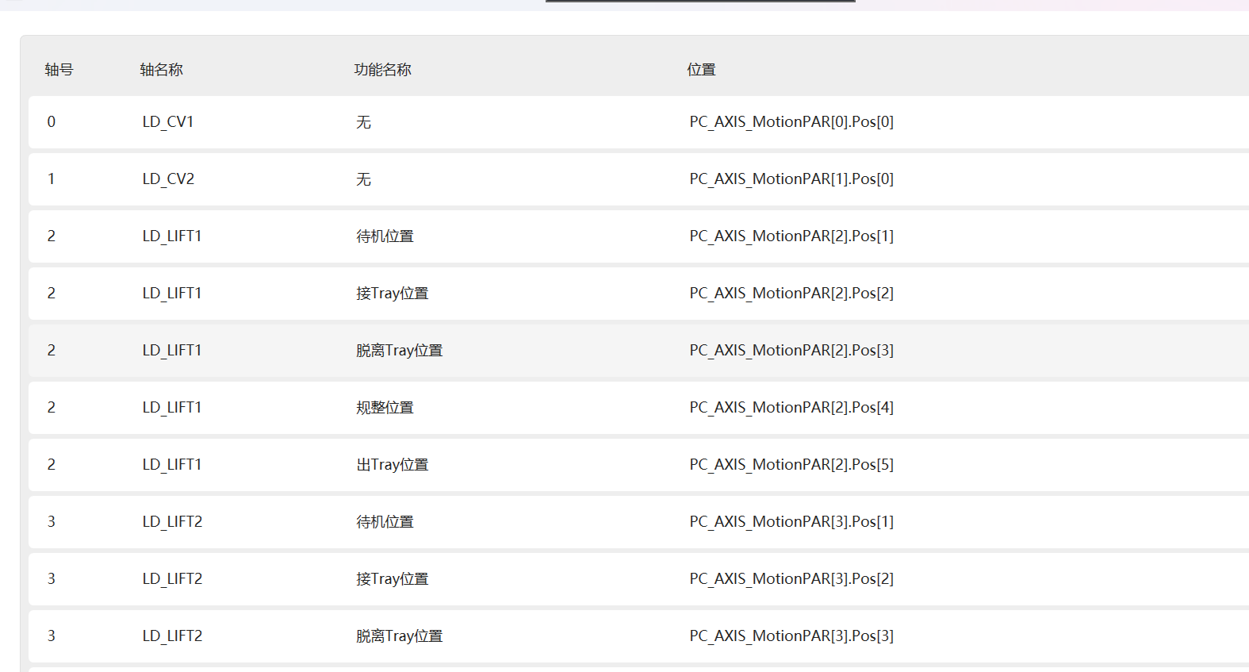
Task: Click the 无 cell in LD_CV1 row
Action: pos(363,122)
